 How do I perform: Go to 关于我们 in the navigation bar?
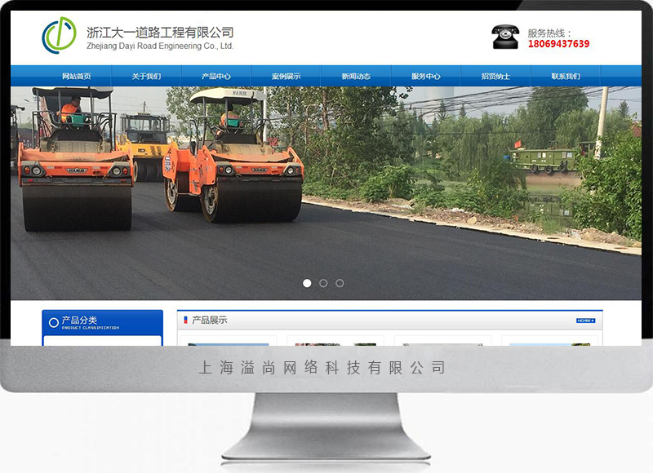[x=146, y=77]
